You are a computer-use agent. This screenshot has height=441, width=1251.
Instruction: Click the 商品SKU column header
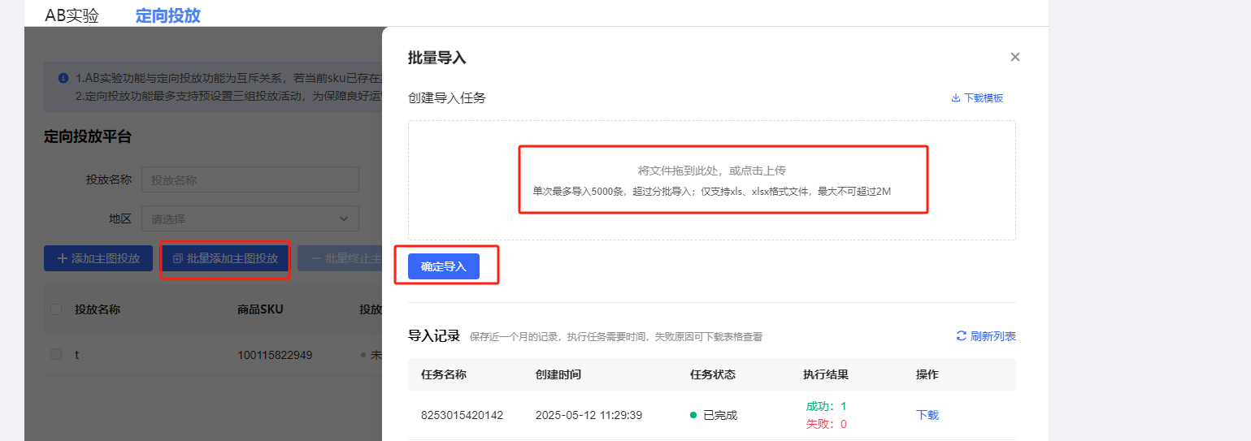tap(260, 309)
